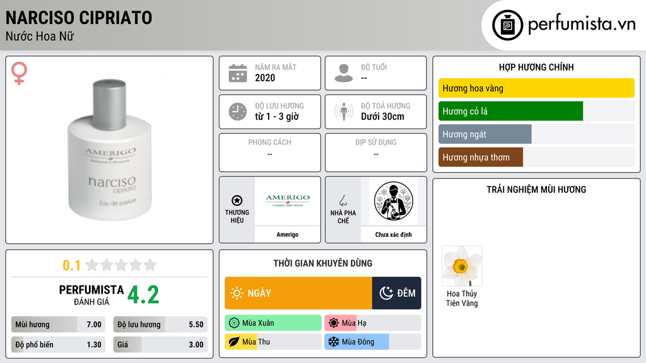Click the snowflake icon for Mùa Đông
Screen dimensions: 646x363
coord(334,342)
